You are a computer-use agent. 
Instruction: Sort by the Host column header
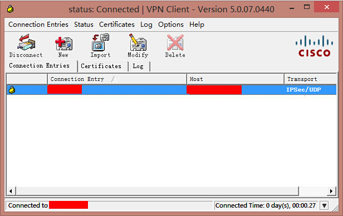tap(236, 79)
